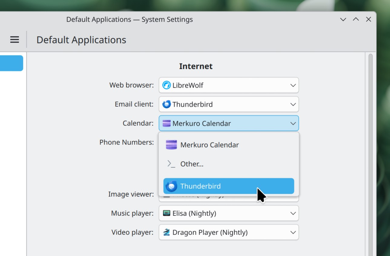
Task: Click the Thunderbird icon in Email client field
Action: [166, 104]
